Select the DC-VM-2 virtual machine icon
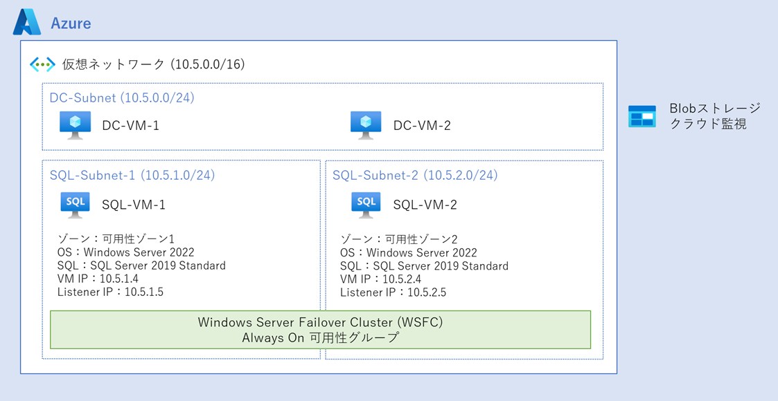778x401 pixels. point(366,125)
